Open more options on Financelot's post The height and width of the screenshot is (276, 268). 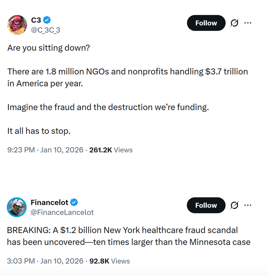(x=248, y=205)
